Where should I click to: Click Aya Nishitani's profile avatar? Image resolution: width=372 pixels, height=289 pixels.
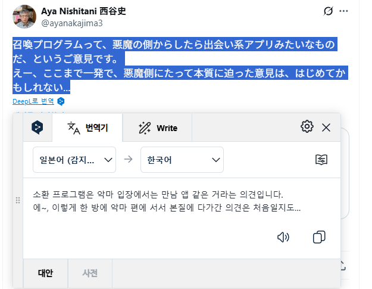(24, 17)
